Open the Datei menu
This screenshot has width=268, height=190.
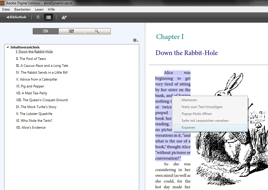(6, 9)
